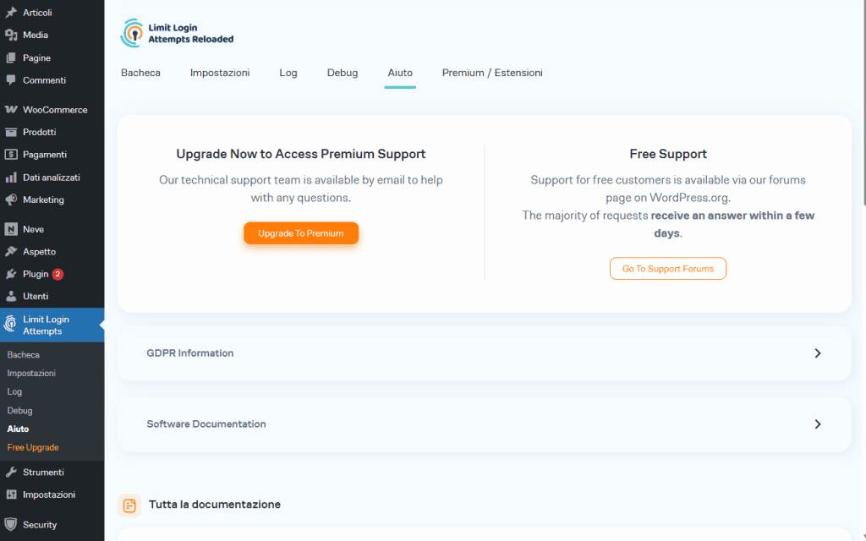Select Log in the sidebar submenu
Viewport: 866px width, 541px height.
point(14,392)
